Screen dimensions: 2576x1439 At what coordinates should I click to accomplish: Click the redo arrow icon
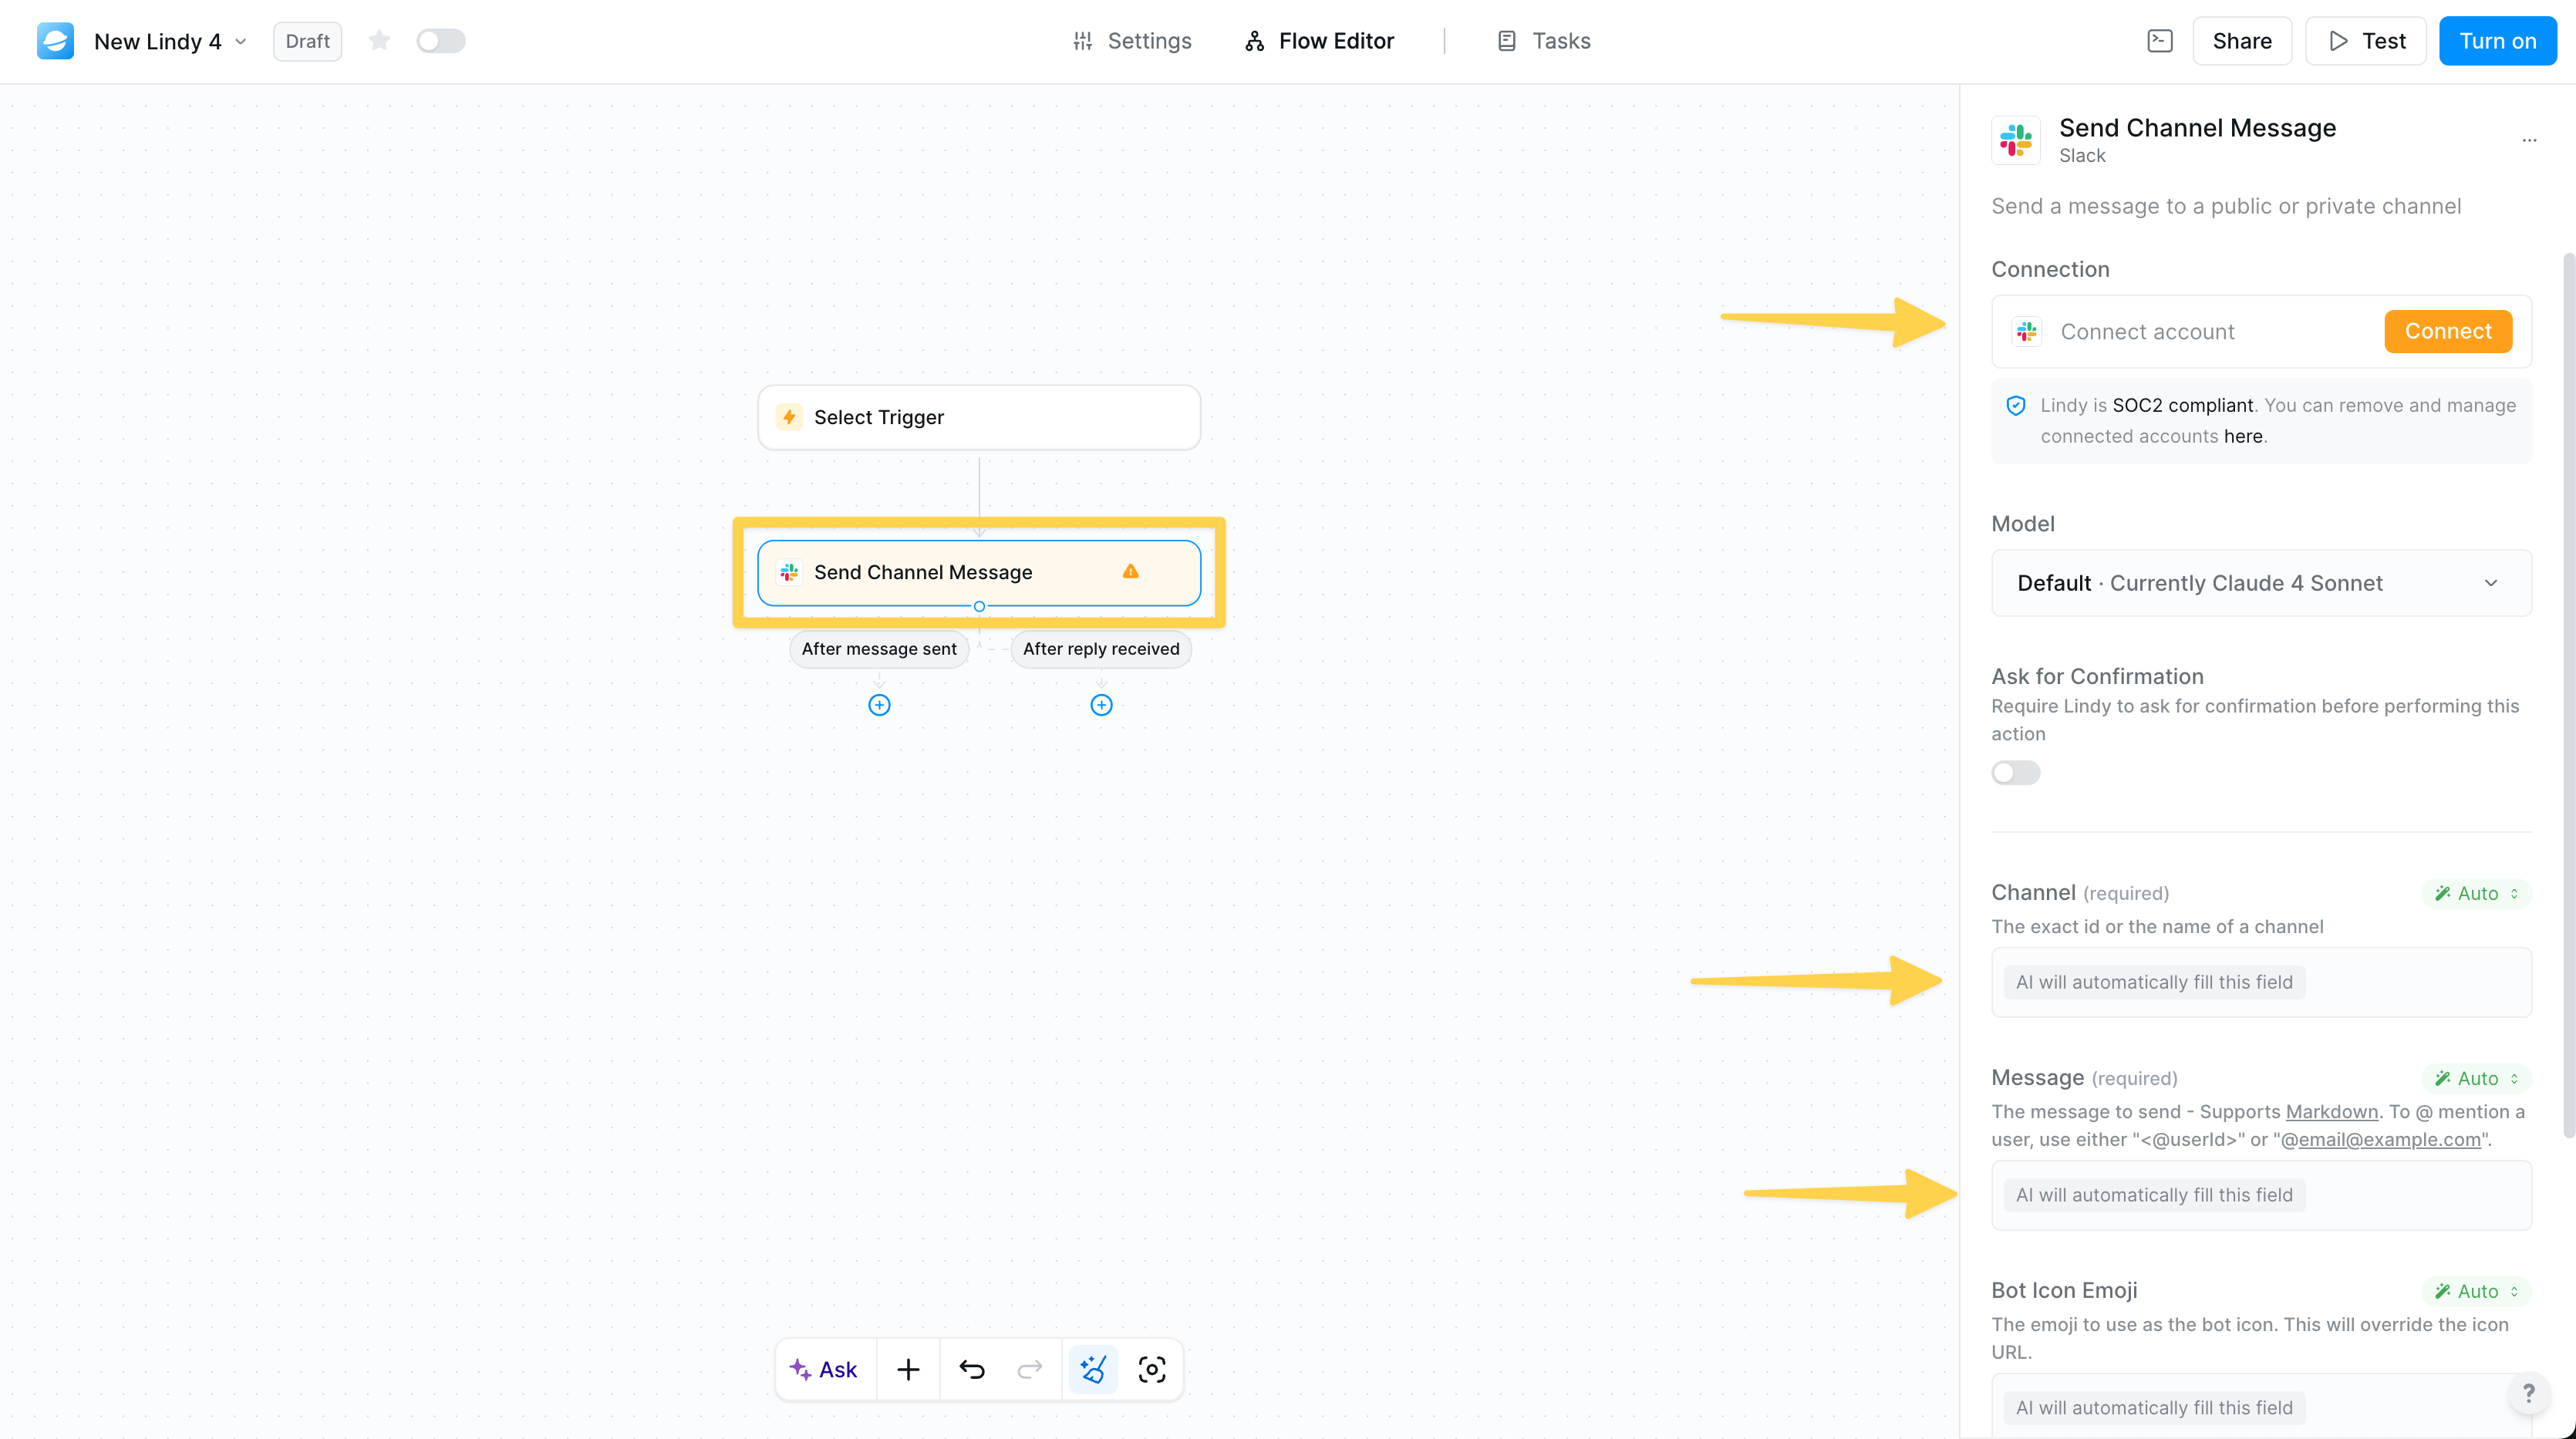pos(1030,1369)
